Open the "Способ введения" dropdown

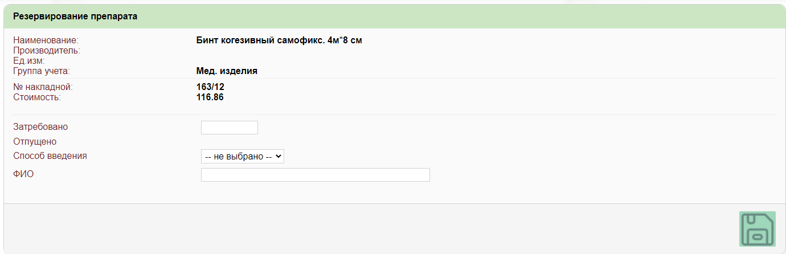point(242,157)
